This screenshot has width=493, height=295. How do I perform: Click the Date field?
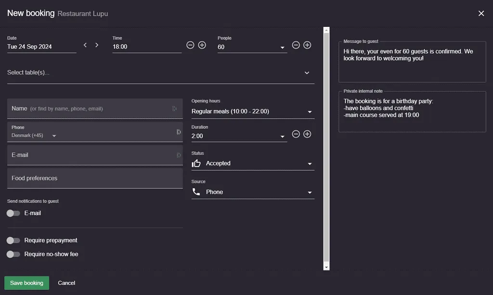click(41, 47)
